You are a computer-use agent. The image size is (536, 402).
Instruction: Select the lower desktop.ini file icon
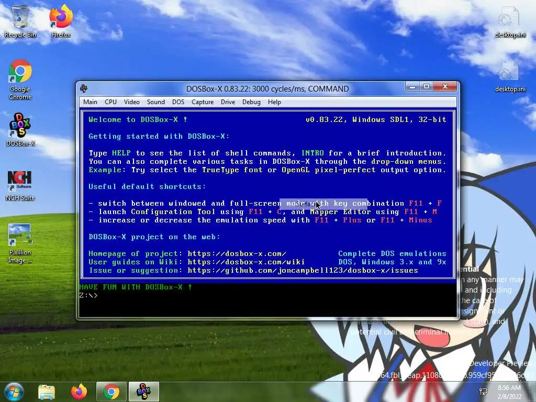[510, 77]
